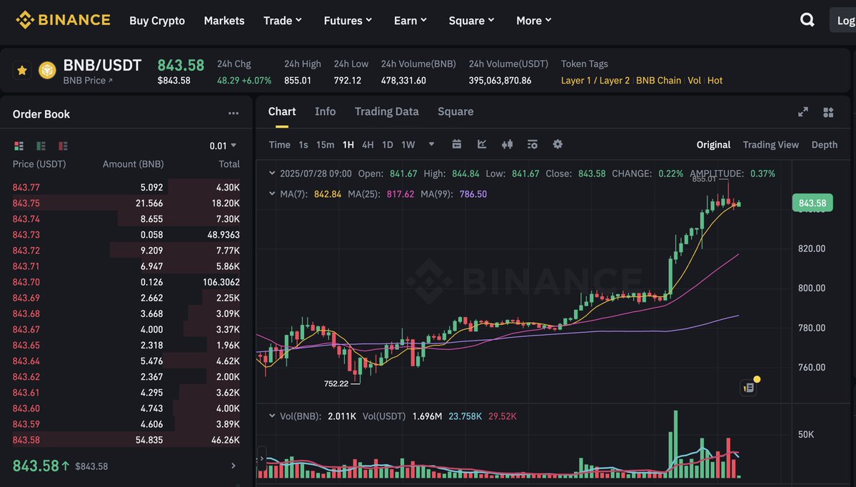The width and height of the screenshot is (856, 487).
Task: Collapse the Vol indicator chevron
Action: (x=272, y=416)
